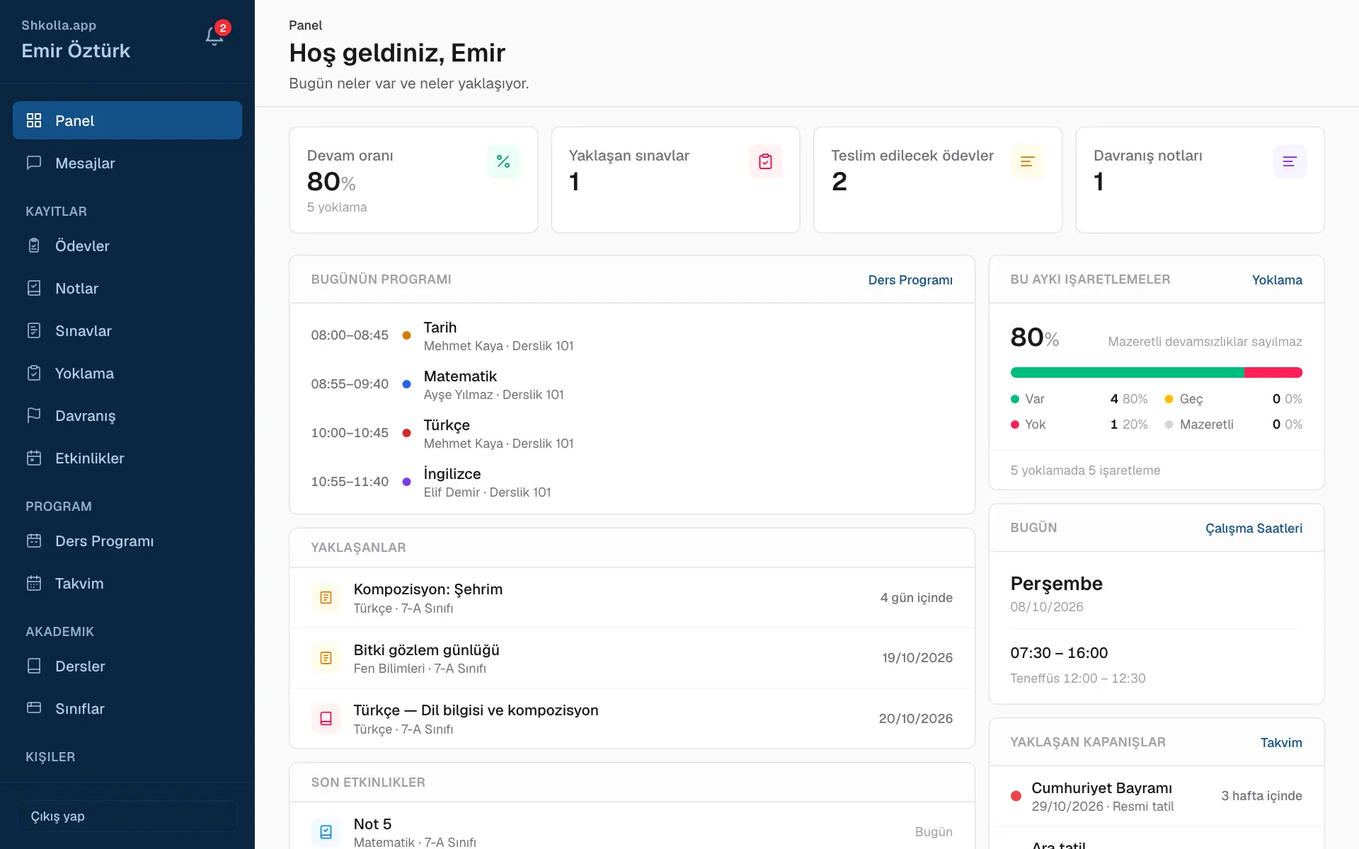Click the Davranış notları card count
Image resolution: width=1359 pixels, height=849 pixels.
pos(1099,182)
